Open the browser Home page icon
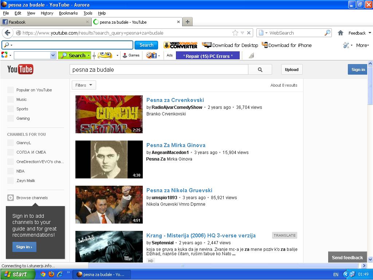The height and width of the screenshot is (280, 373). point(341,33)
